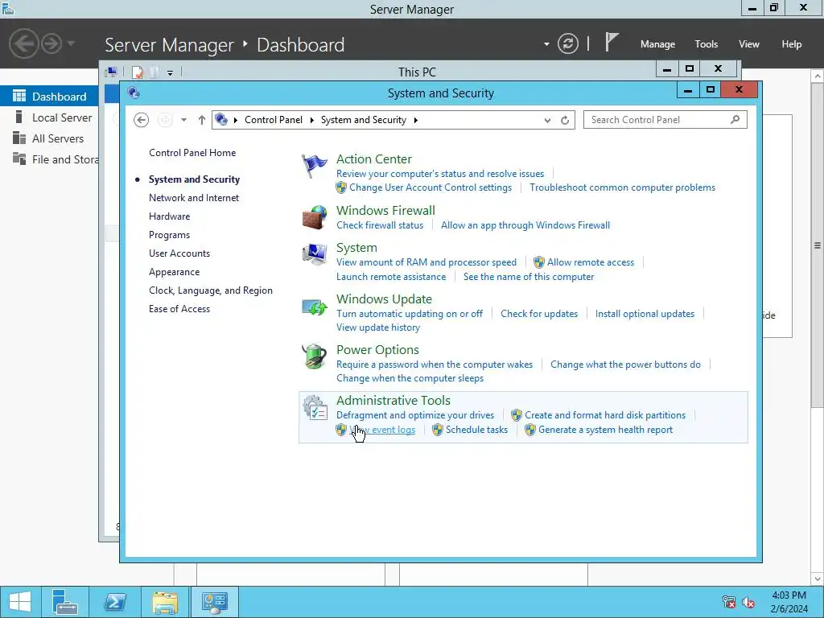Viewport: 824px width, 618px height.
Task: Open the User Accounts category
Action: point(179,253)
